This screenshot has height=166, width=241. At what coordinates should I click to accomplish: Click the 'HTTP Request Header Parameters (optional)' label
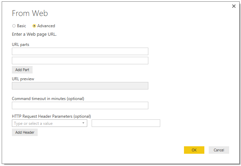point(51,116)
